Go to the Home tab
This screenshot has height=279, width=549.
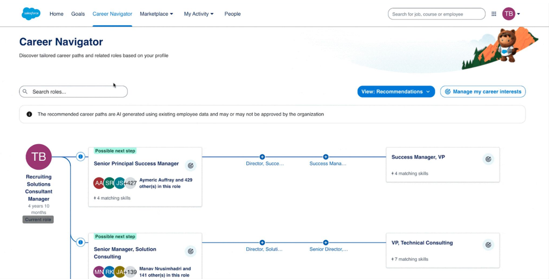[56, 14]
